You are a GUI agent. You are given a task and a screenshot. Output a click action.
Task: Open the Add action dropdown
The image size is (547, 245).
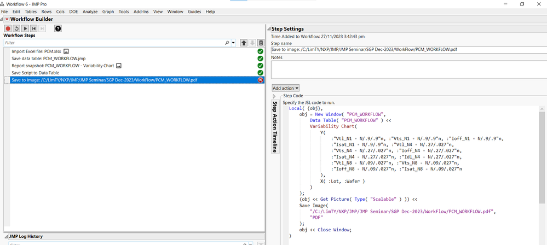[x=286, y=88]
